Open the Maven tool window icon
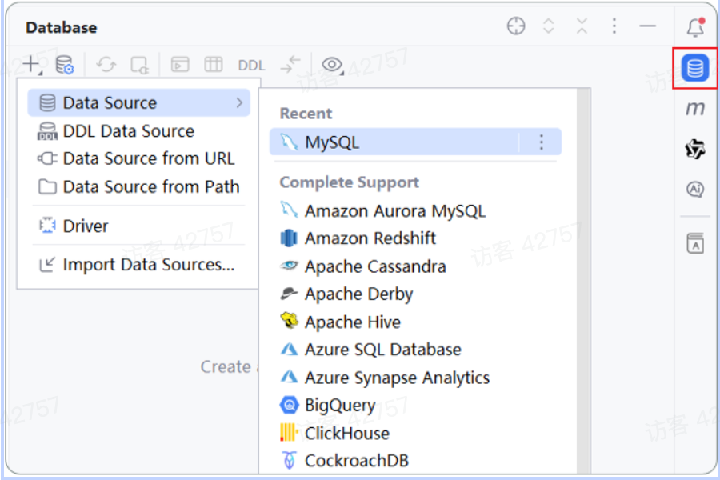 [695, 109]
